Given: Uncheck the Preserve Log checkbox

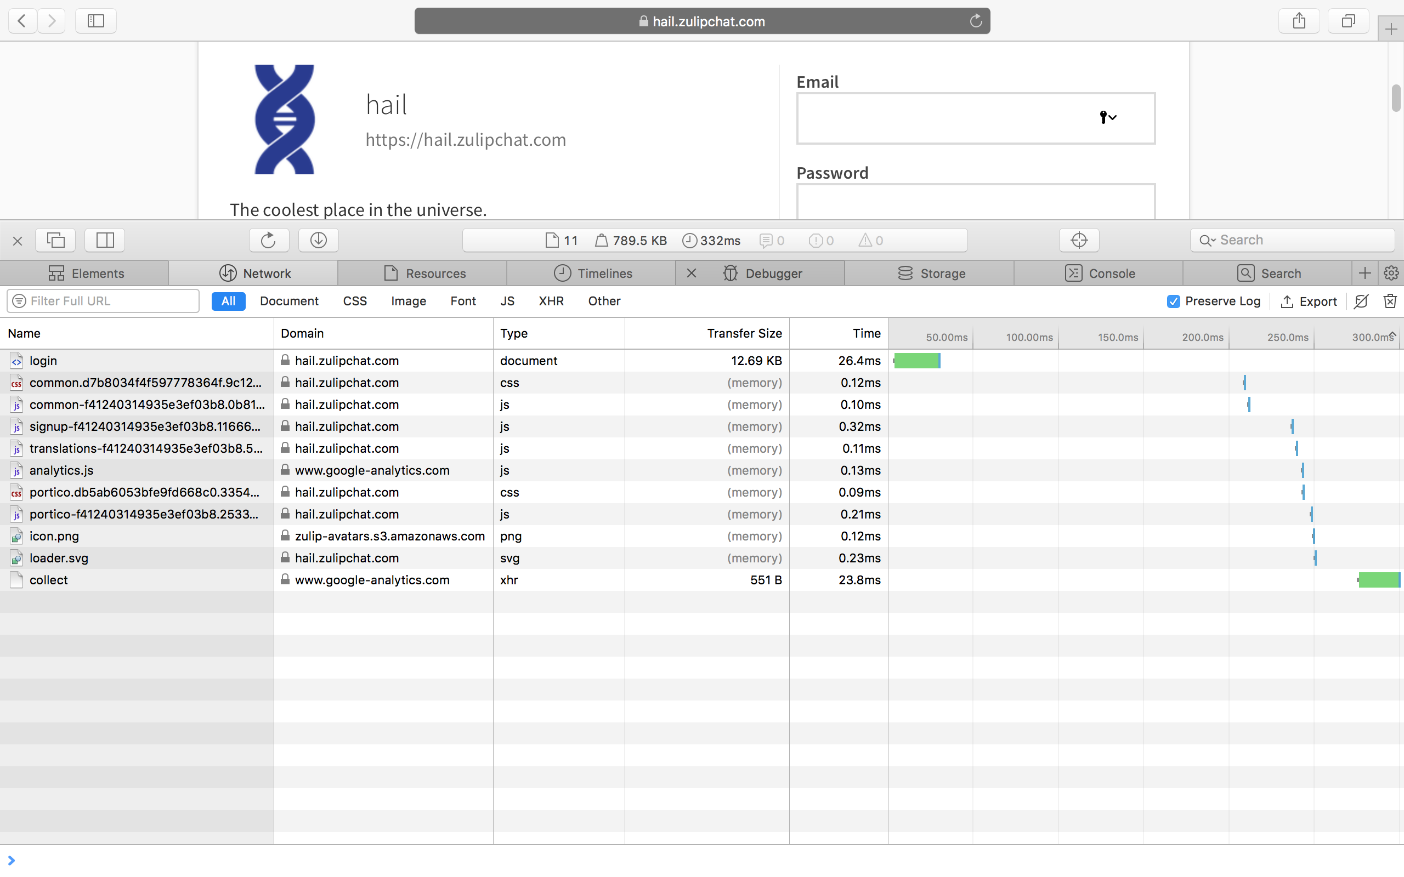Looking at the screenshot, I should (x=1173, y=301).
